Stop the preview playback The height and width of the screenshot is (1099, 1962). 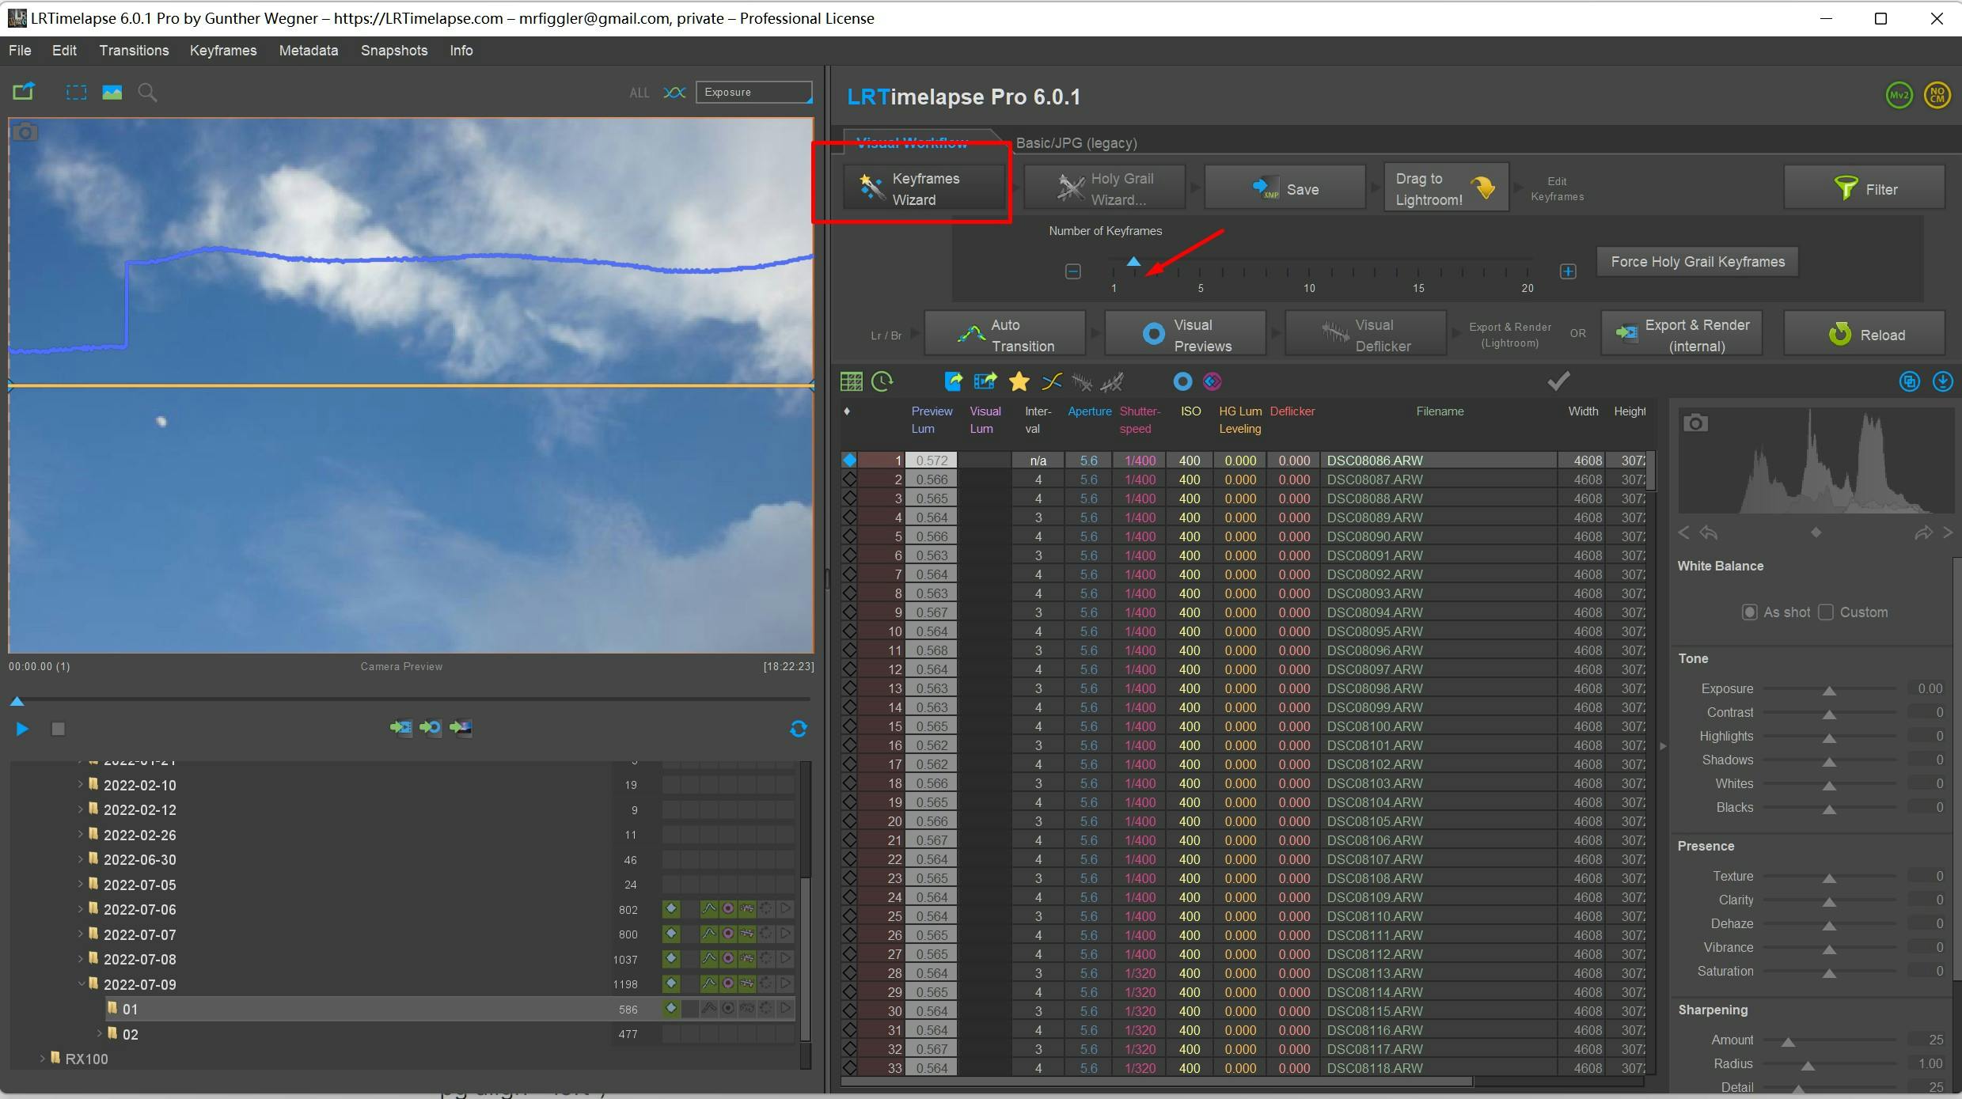[x=58, y=729]
